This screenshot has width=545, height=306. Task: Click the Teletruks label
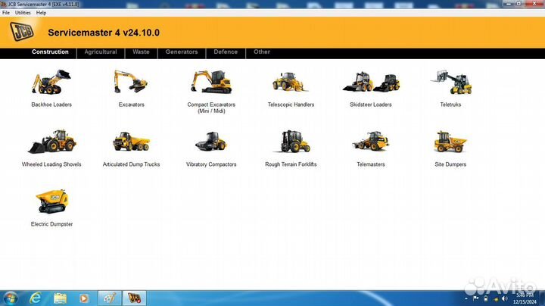[x=450, y=105]
